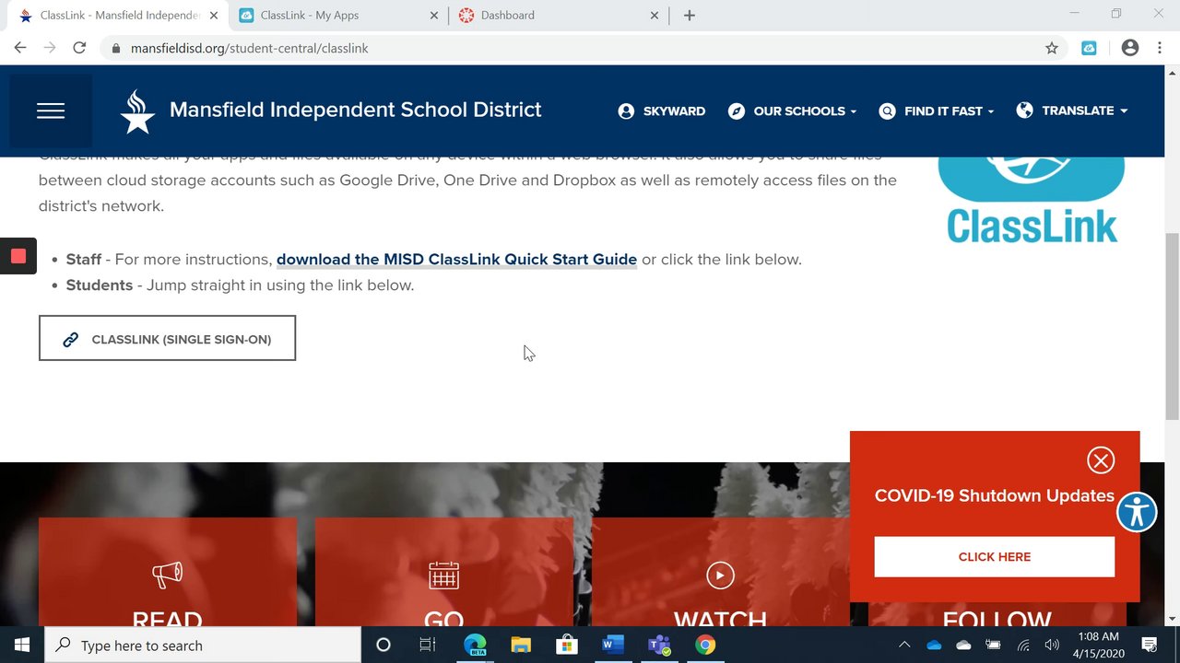Viewport: 1180px width, 663px height.
Task: Open the Wi-Fi network tray icon
Action: [x=1023, y=646]
